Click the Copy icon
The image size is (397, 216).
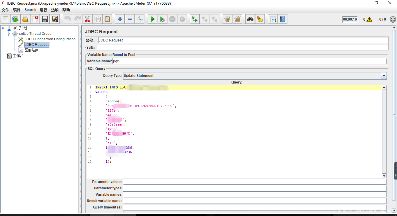click(97, 19)
